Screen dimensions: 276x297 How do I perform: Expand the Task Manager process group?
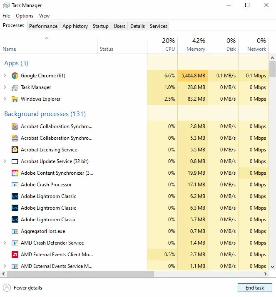[5, 87]
